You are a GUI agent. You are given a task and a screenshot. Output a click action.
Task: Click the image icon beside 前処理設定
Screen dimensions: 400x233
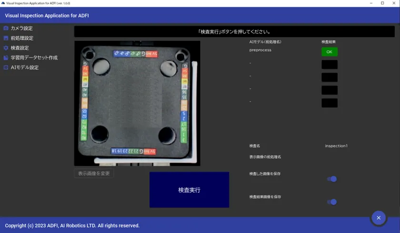point(6,38)
